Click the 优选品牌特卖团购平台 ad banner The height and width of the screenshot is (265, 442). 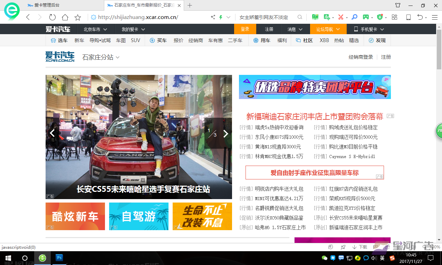pyautogui.click(x=315, y=87)
